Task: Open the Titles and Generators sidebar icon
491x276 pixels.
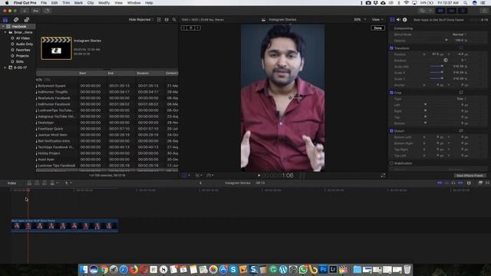Action: pos(27,20)
